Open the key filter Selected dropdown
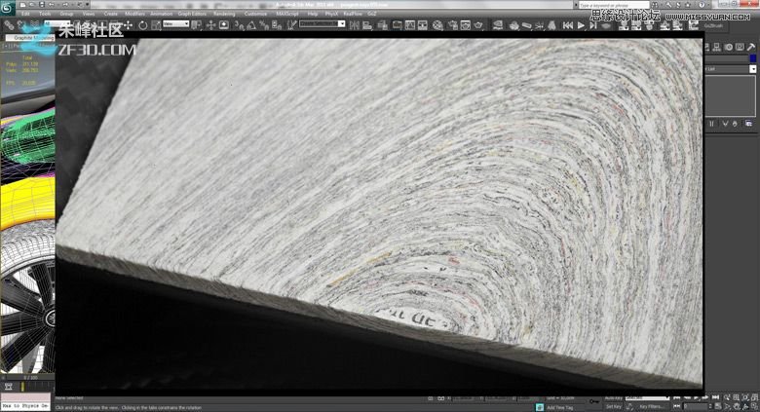The height and width of the screenshot is (412, 760). [647, 398]
